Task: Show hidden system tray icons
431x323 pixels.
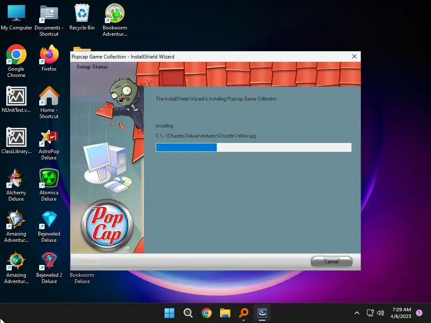Action: pyautogui.click(x=357, y=313)
